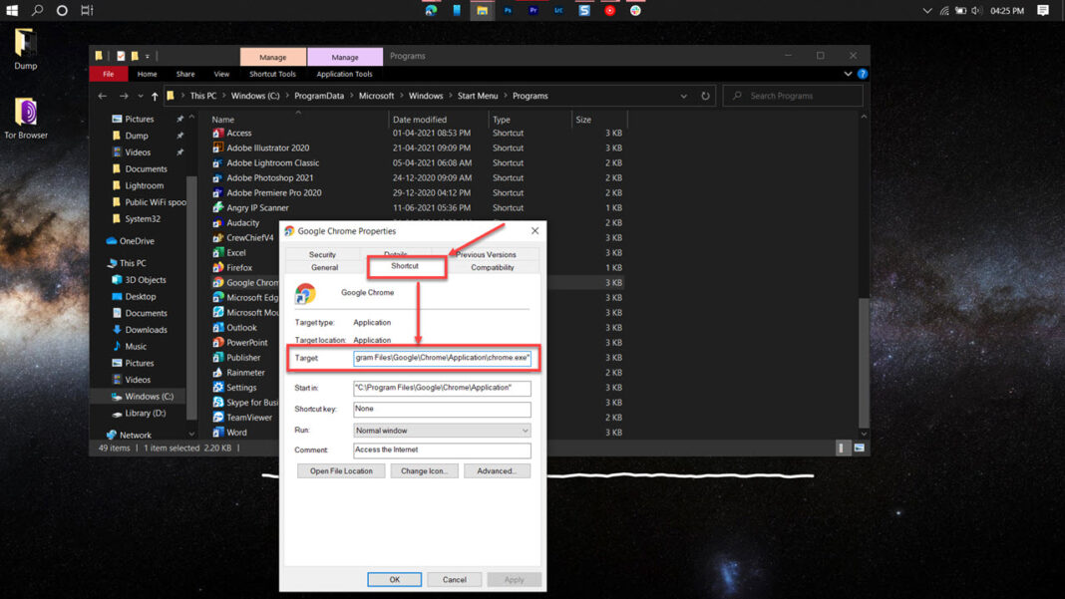
Task: Open Adobe Photoshop from the taskbar
Action: 508,10
